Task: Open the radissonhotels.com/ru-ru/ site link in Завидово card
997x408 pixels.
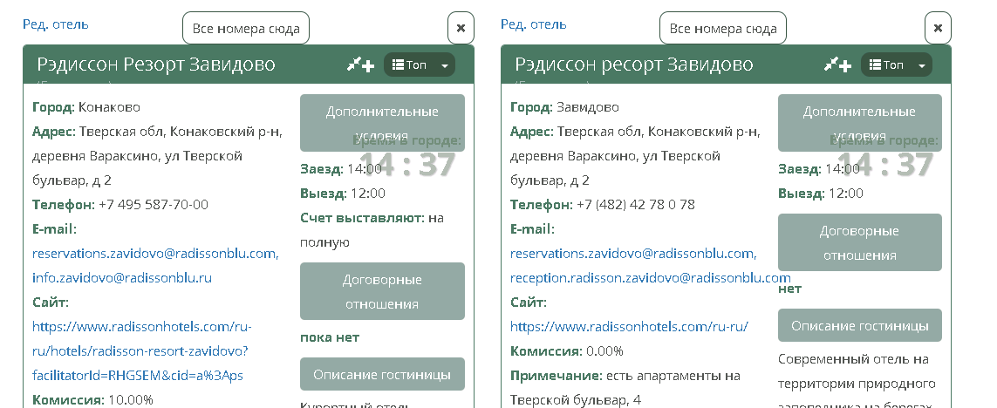Action: (x=629, y=327)
